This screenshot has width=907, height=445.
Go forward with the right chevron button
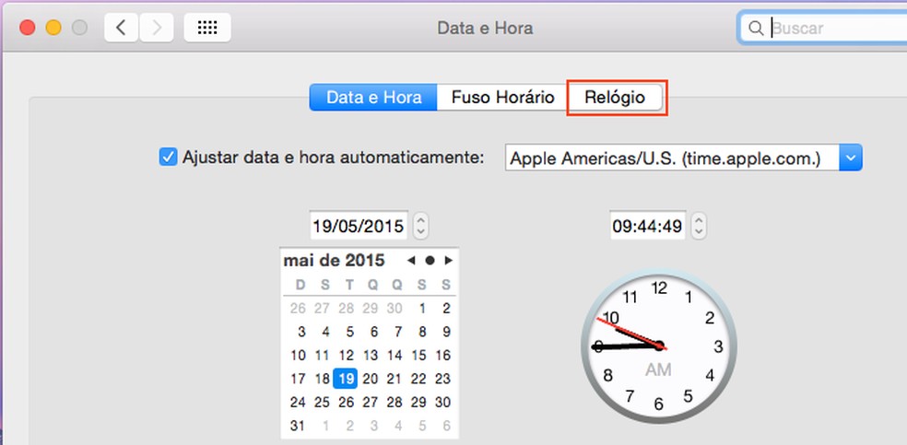pyautogui.click(x=156, y=28)
